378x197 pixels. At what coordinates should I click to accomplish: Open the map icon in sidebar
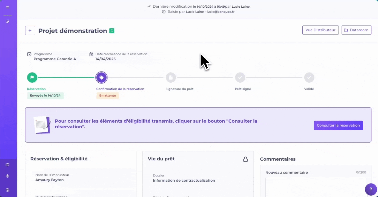coord(7,165)
